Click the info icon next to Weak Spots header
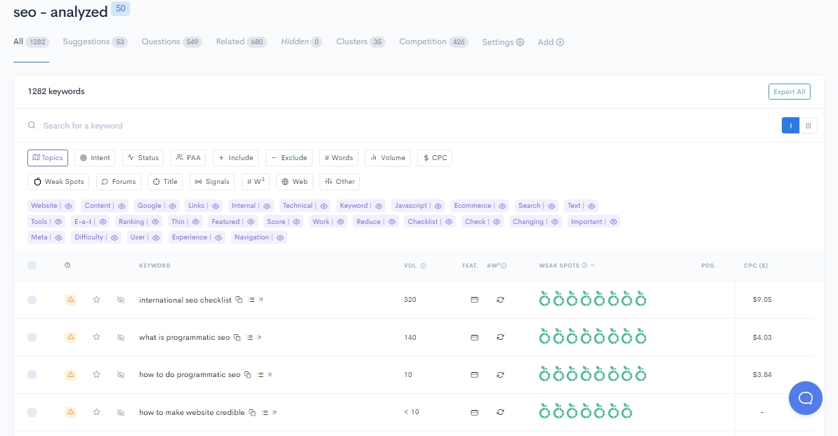 pyautogui.click(x=584, y=265)
